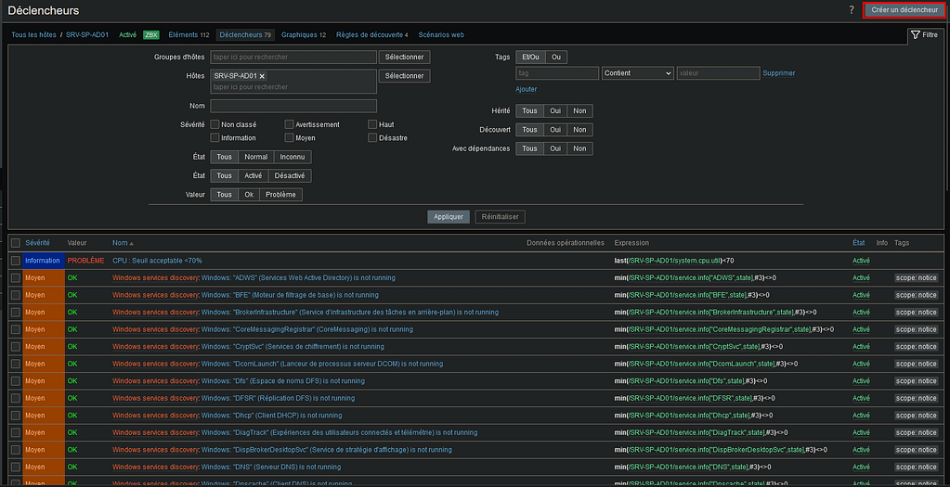Open the help question mark icon
This screenshot has width=950, height=487.
click(851, 9)
